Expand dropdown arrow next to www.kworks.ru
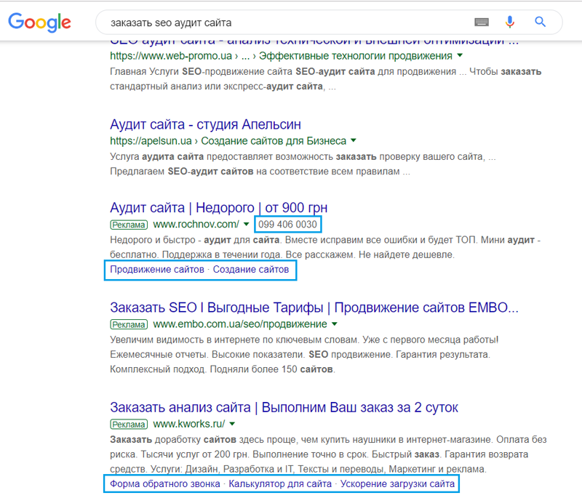The width and height of the screenshot is (582, 498). coord(232,424)
